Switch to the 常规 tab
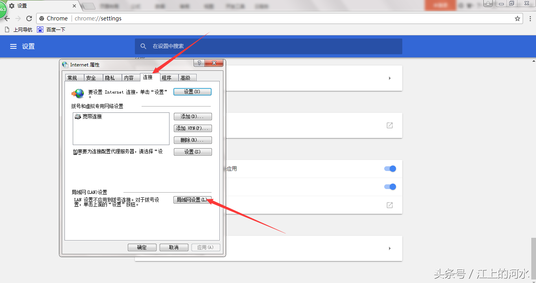The image size is (536, 283). pos(75,78)
